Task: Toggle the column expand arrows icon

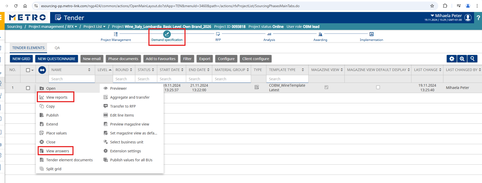Action: 42,70
